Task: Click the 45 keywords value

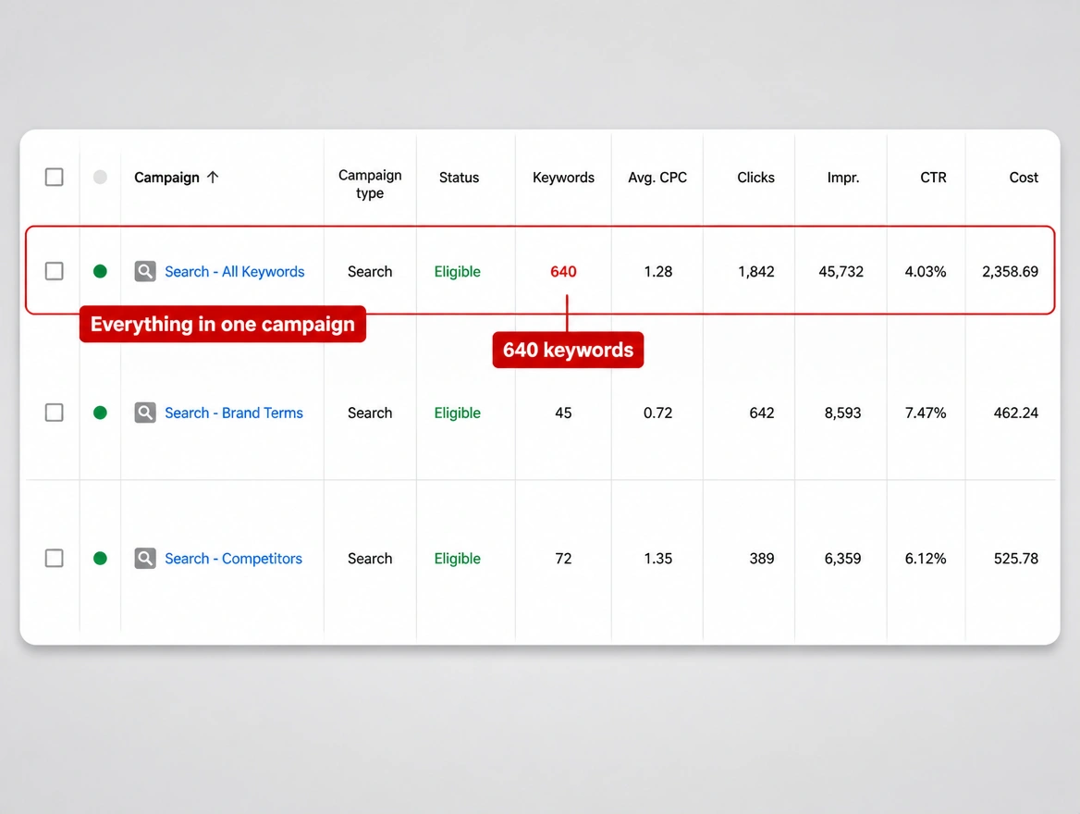Action: [563, 413]
